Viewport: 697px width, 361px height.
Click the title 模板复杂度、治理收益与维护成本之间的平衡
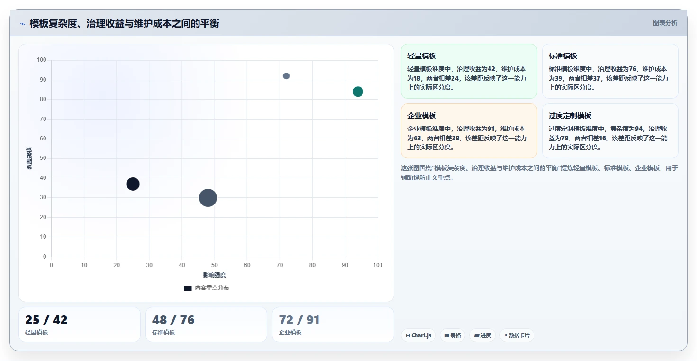click(124, 23)
